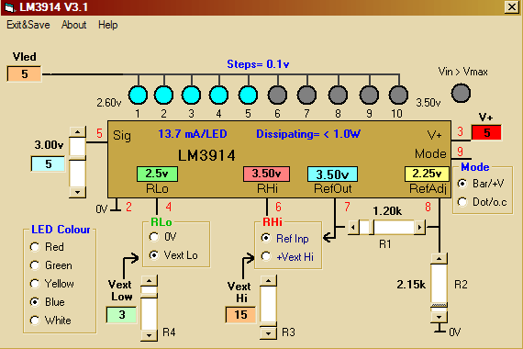Click the grey LED number 6

point(277,96)
